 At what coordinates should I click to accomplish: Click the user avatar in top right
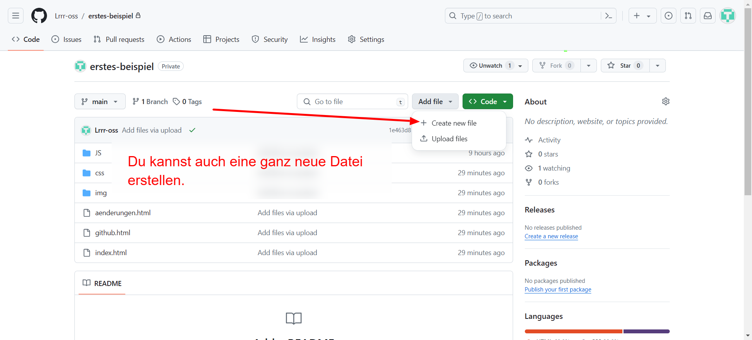[x=728, y=16]
